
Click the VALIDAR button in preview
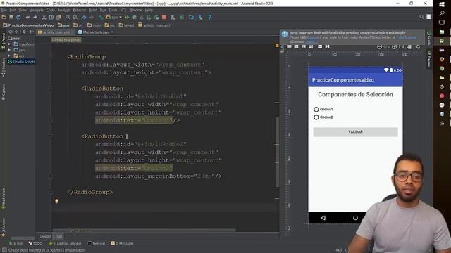click(x=355, y=132)
